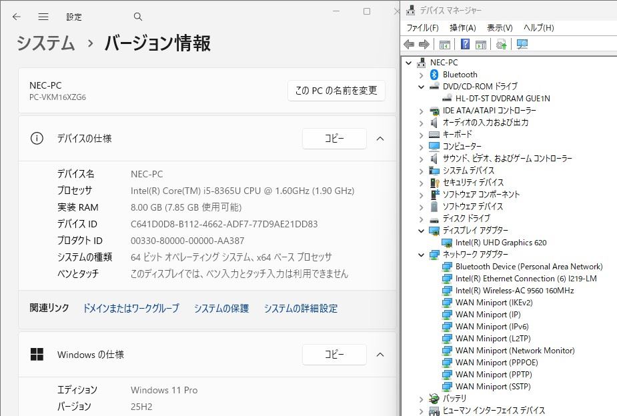Open the ファイル(F) menu

tap(422, 28)
